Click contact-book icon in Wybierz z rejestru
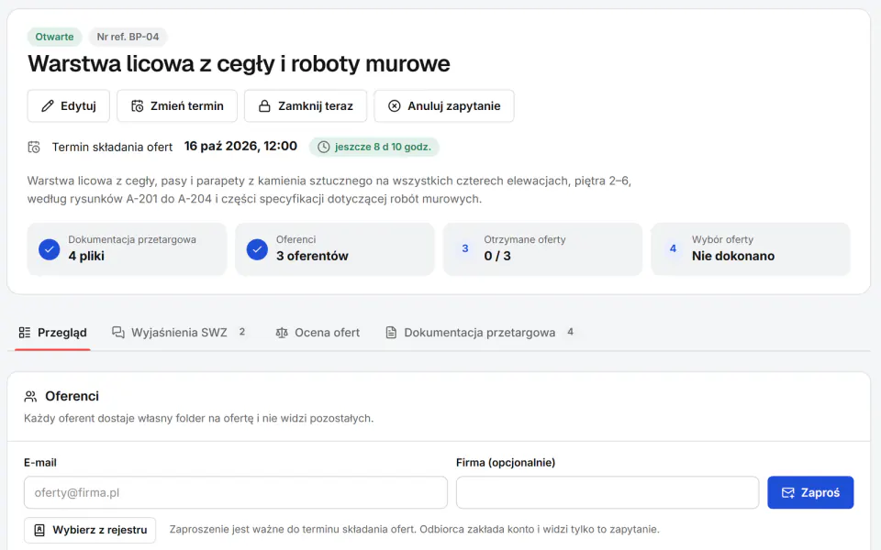This screenshot has height=550, width=881. point(39,531)
